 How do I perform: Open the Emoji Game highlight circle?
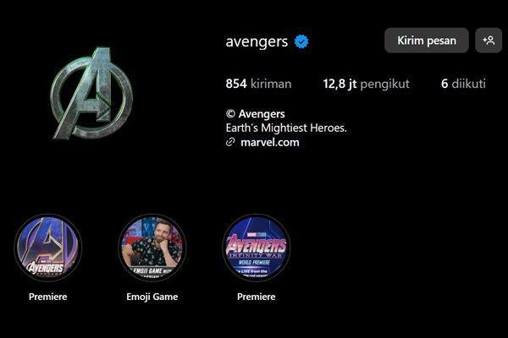(152, 248)
